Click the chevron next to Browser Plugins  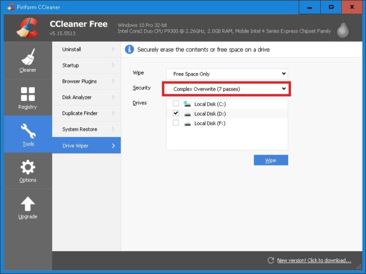pos(113,81)
